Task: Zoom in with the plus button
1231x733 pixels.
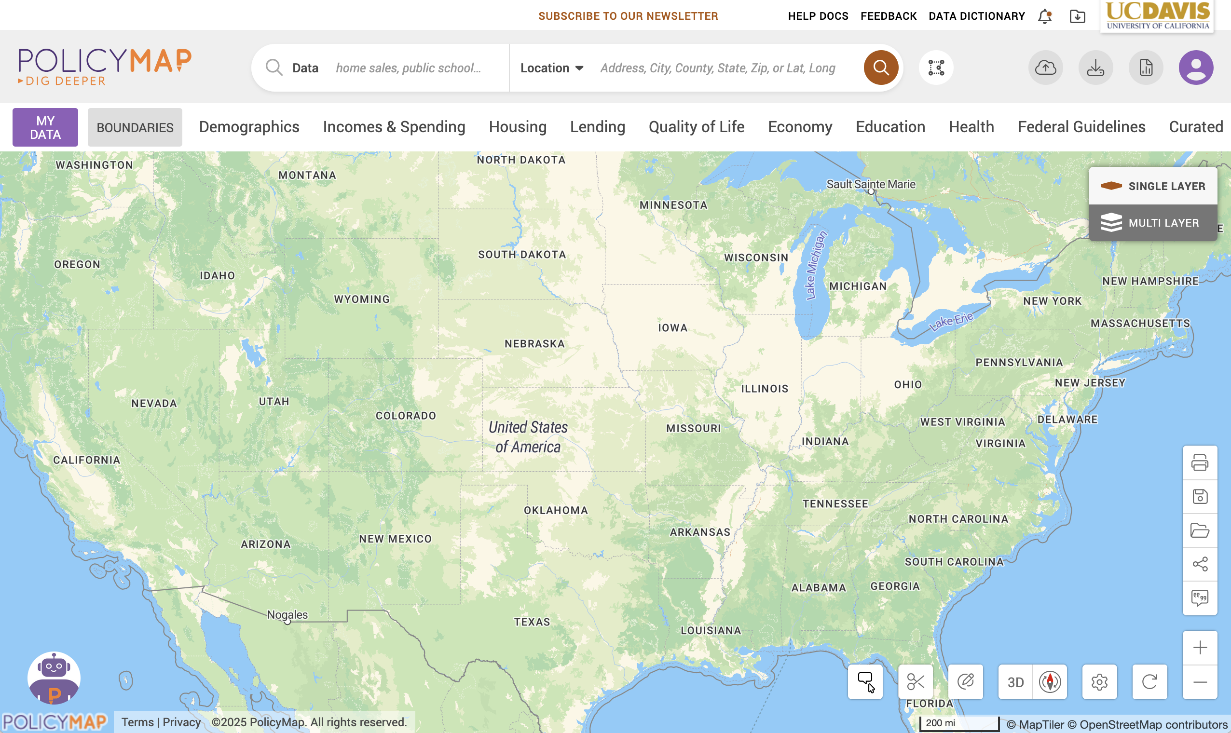Action: click(x=1200, y=648)
